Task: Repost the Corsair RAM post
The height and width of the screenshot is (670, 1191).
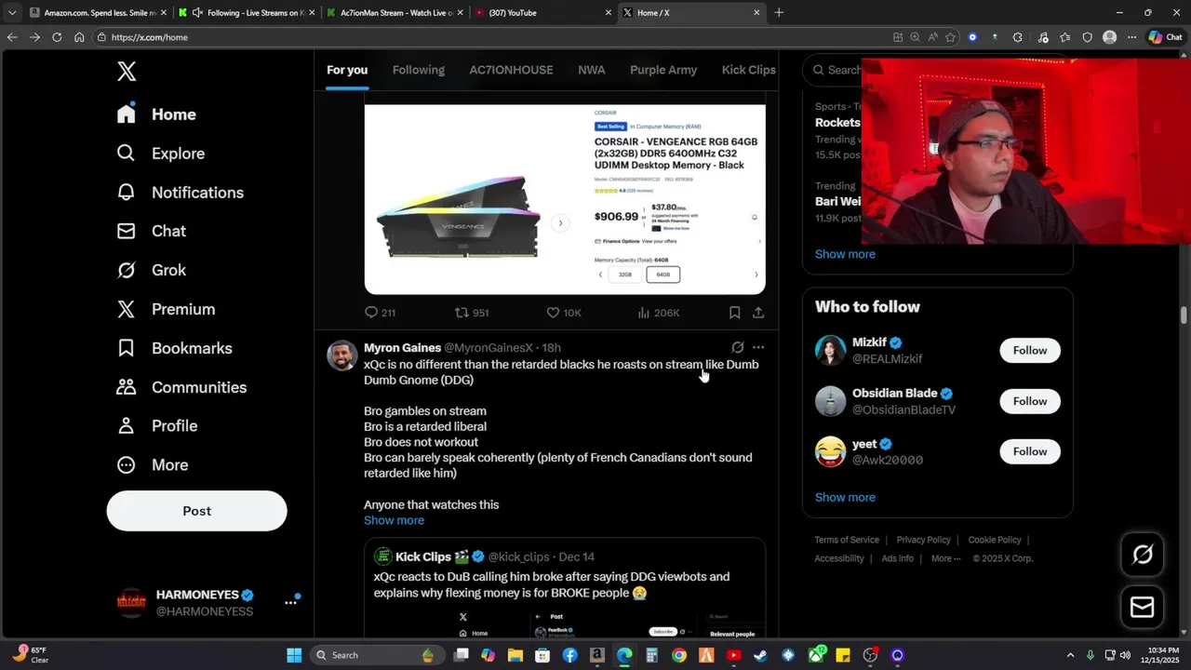Action: pos(471,313)
